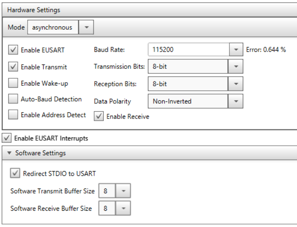Open the Baud Rate dropdown arrow
The width and height of the screenshot is (297, 227).
coord(236,50)
